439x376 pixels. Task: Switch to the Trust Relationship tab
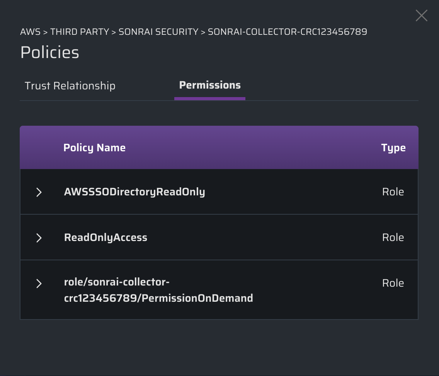click(x=70, y=85)
